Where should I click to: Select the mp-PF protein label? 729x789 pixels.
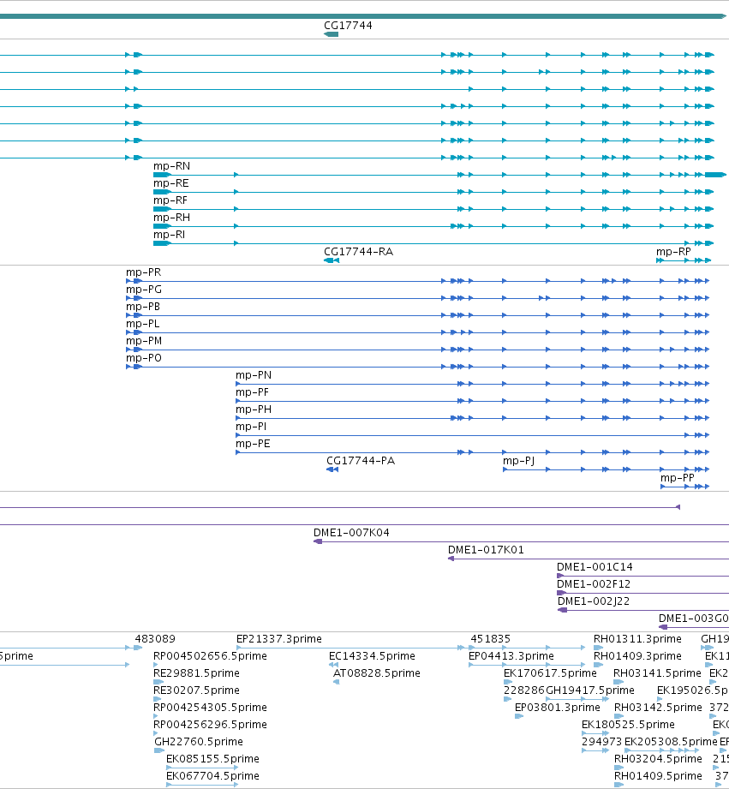pyautogui.click(x=252, y=392)
